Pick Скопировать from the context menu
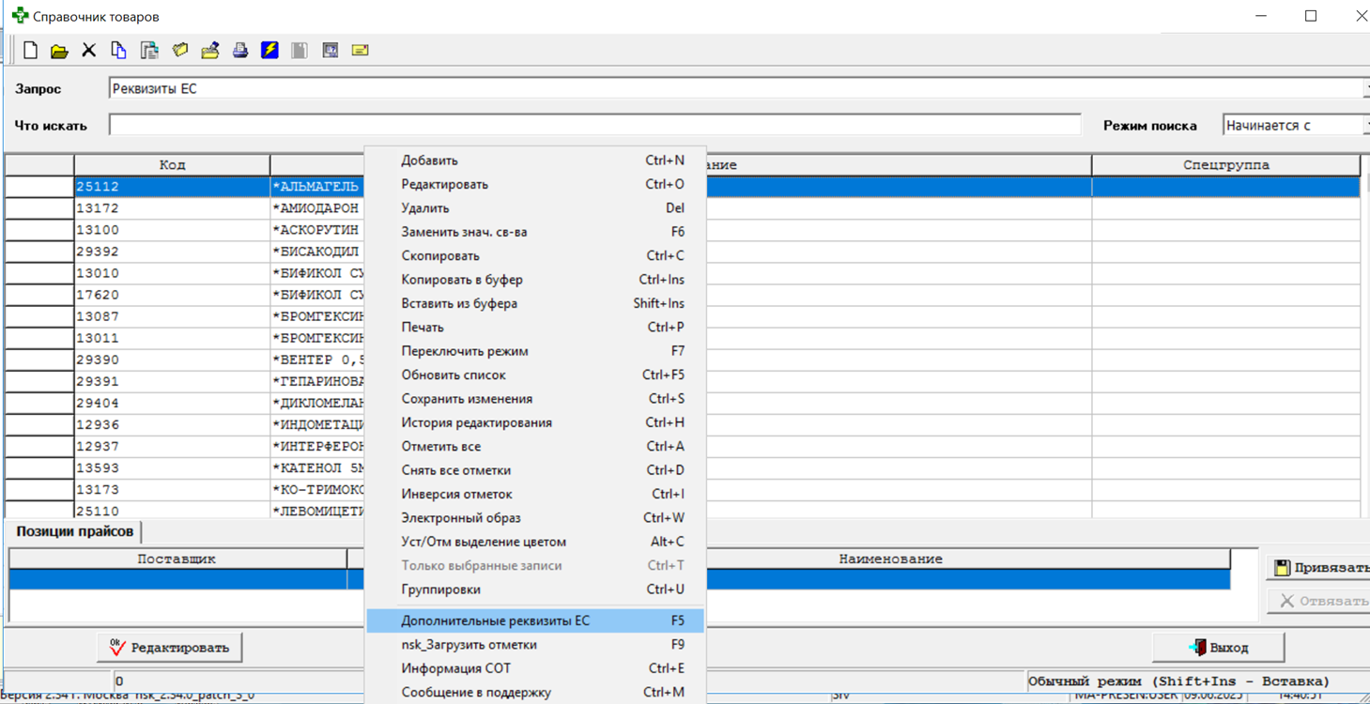 pyautogui.click(x=534, y=256)
